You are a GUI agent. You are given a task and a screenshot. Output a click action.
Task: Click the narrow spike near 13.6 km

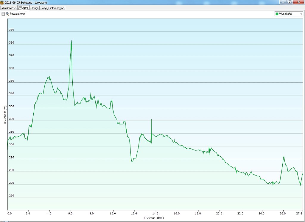(151, 120)
